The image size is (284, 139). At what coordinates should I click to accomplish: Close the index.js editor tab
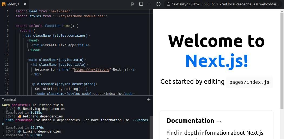click(25, 4)
